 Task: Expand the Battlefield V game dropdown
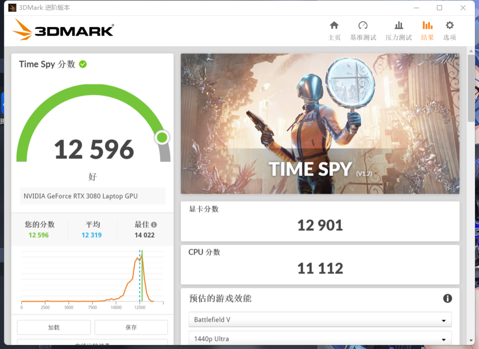pos(320,320)
